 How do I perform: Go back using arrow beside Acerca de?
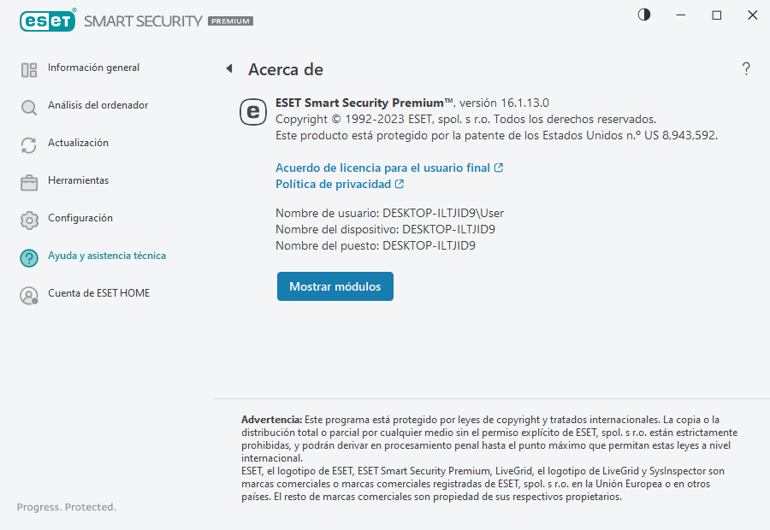pyautogui.click(x=229, y=68)
